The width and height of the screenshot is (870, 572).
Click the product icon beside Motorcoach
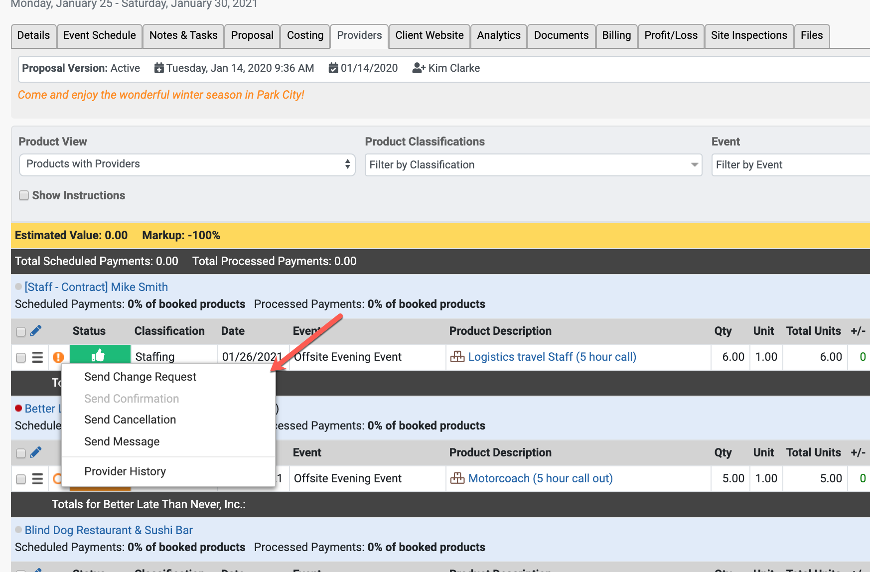tap(457, 478)
